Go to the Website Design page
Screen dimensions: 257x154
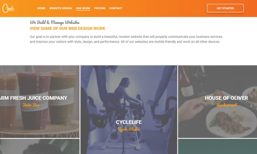click(60, 8)
